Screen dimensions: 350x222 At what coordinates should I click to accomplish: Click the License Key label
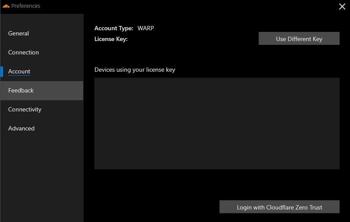[111, 39]
